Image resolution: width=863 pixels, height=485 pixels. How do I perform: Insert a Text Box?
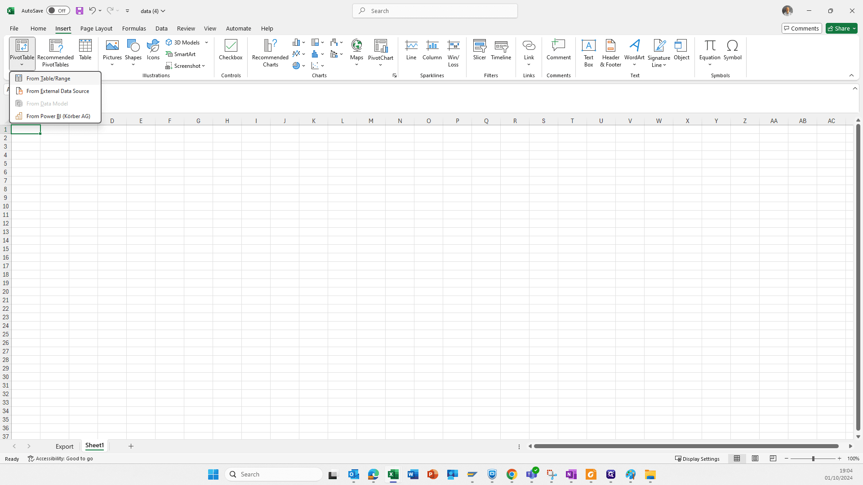coord(588,53)
